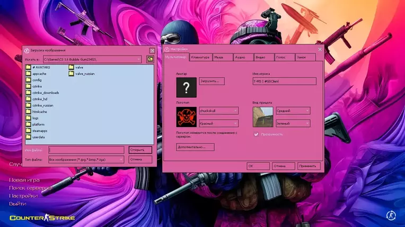This screenshot has height=227, width=405.
Task: Select the cstrike_hd folder icon
Action: point(29,99)
